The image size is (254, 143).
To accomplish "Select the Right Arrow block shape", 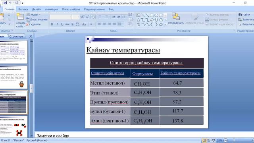I will (x=152, y=20).
